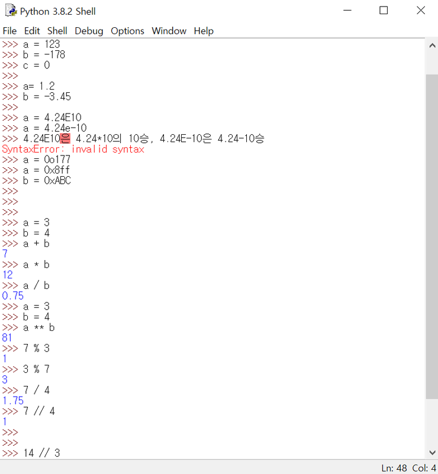
Task: Click the line 'b = -3.45'
Action: 47,97
